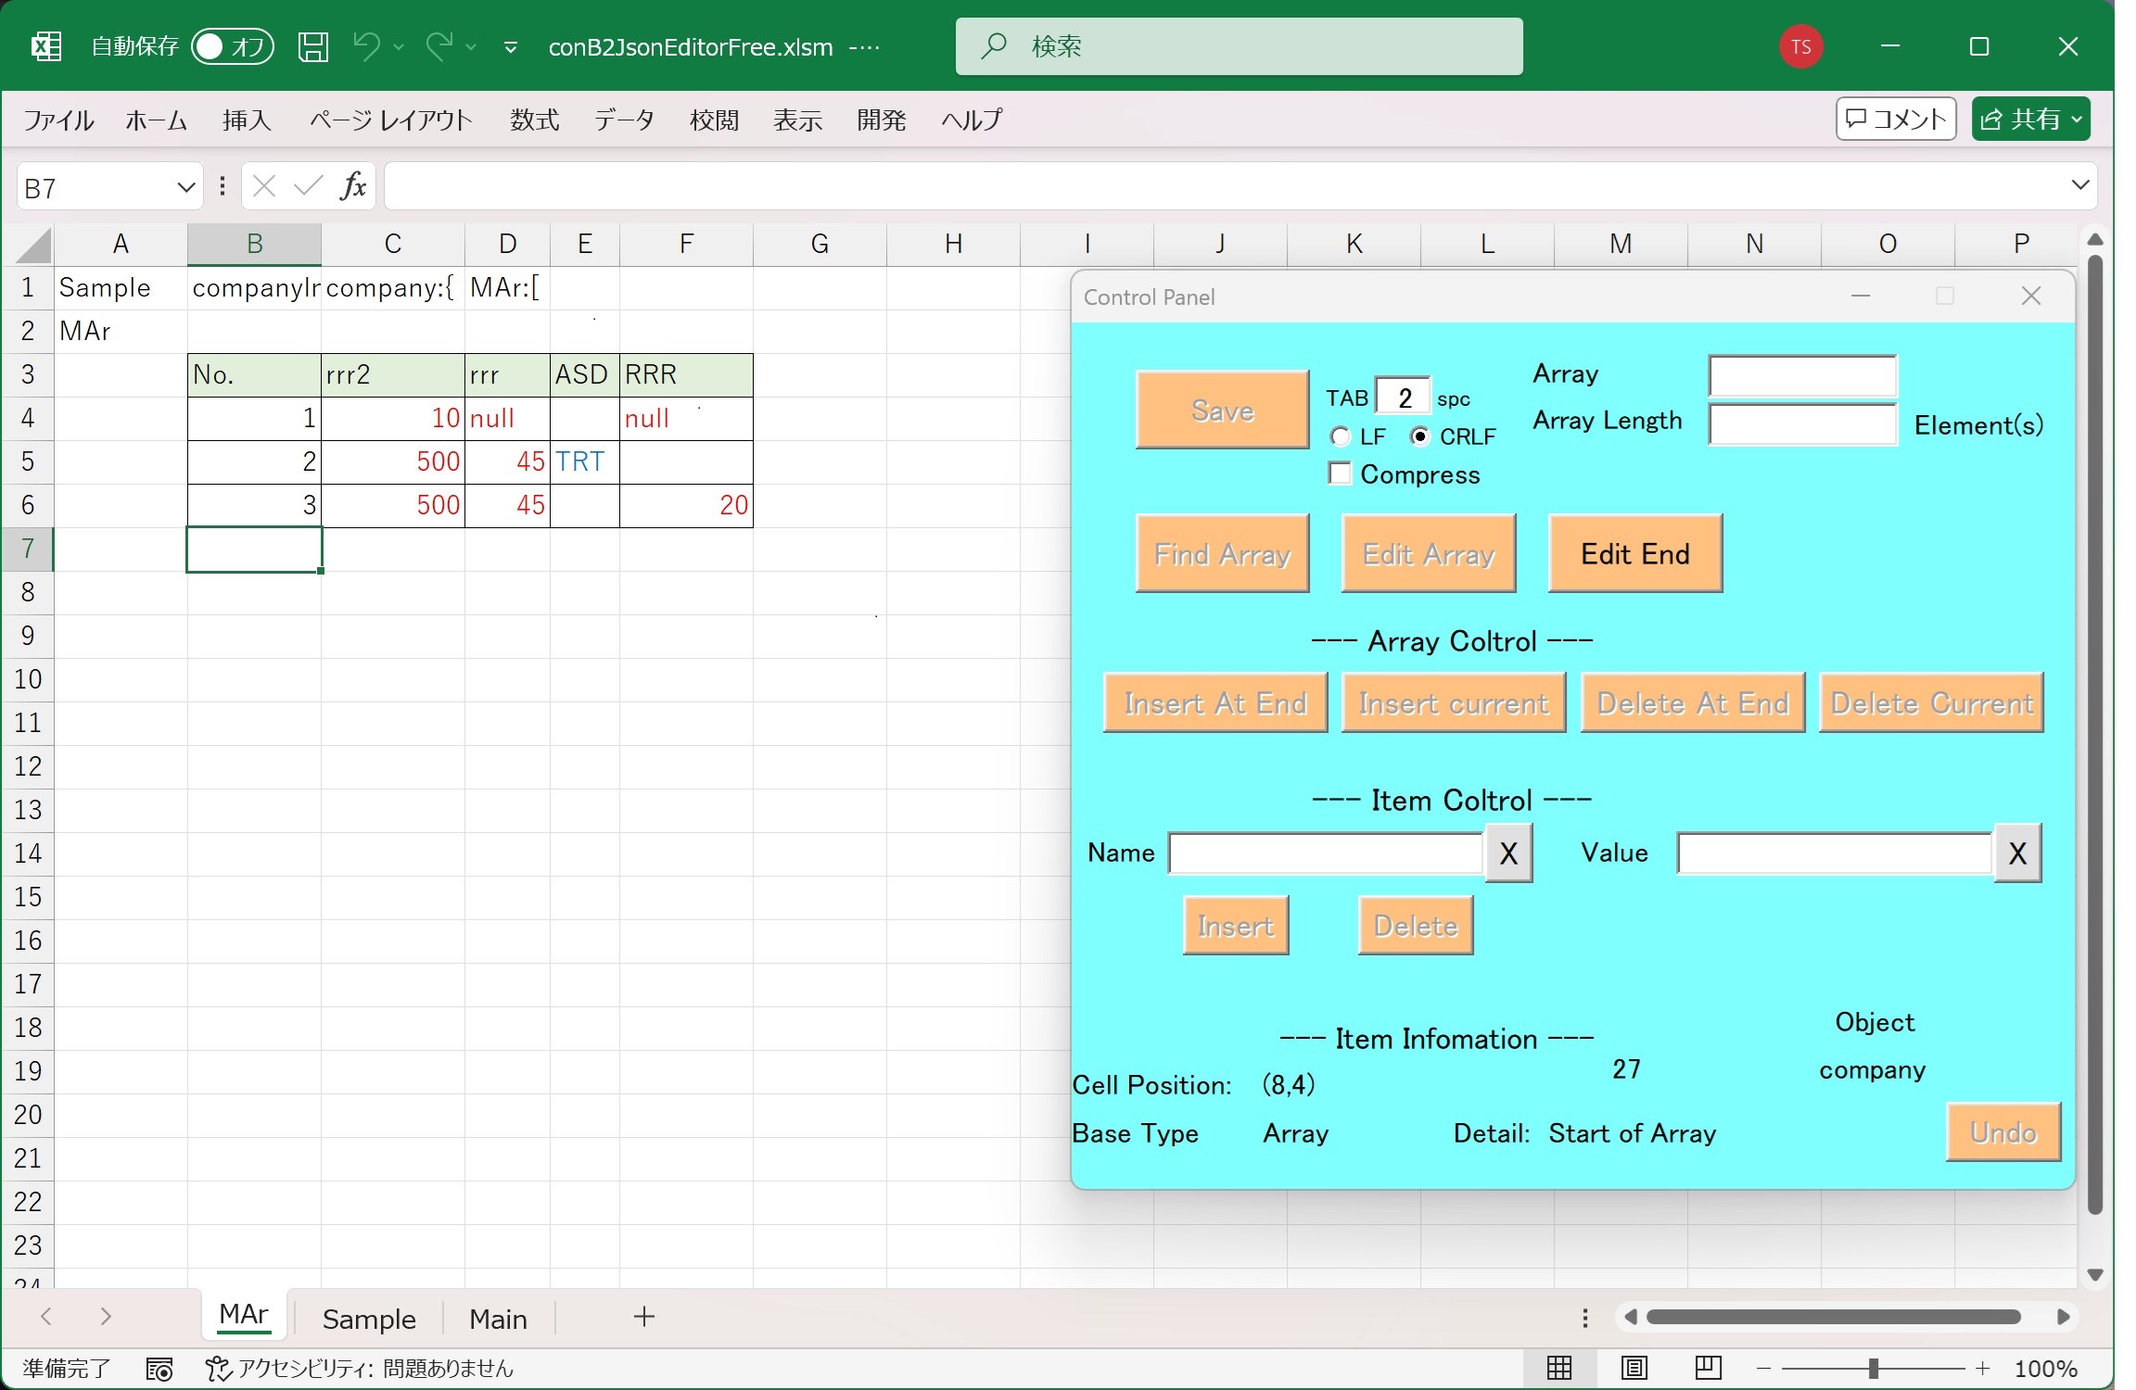Click the macro recording status bar icon
The height and width of the screenshot is (1390, 2136).
159,1369
